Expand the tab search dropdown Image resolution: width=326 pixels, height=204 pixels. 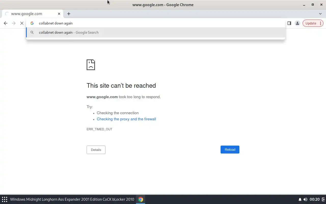click(320, 14)
